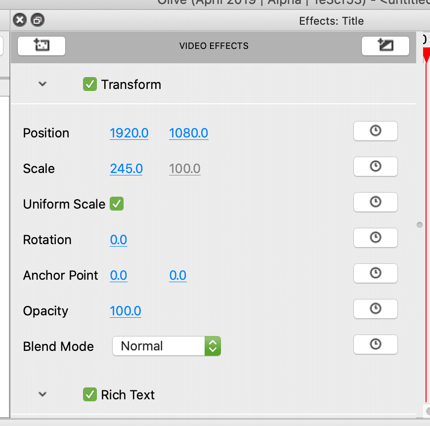The image size is (430, 426).
Task: Click the Position X value 1920.0
Action: pyautogui.click(x=129, y=133)
